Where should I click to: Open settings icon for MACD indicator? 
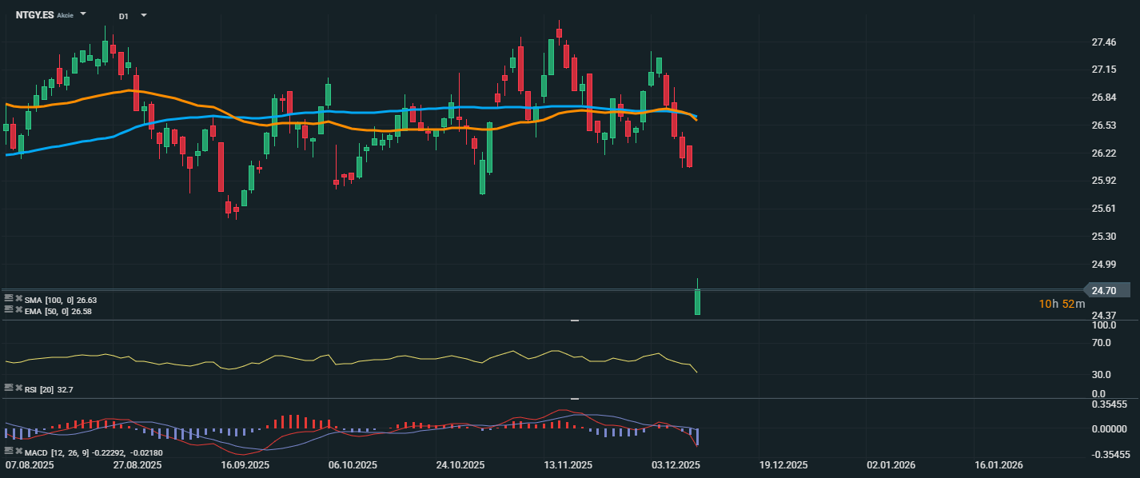click(8, 452)
